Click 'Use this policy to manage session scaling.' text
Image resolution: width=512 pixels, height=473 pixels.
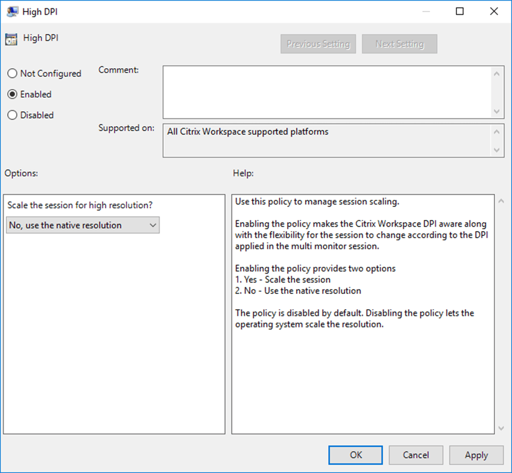click(317, 202)
